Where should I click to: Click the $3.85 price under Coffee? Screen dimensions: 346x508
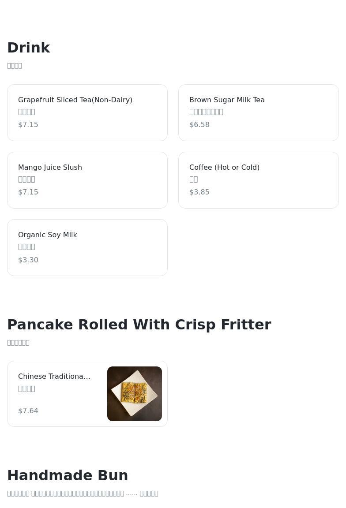click(199, 192)
